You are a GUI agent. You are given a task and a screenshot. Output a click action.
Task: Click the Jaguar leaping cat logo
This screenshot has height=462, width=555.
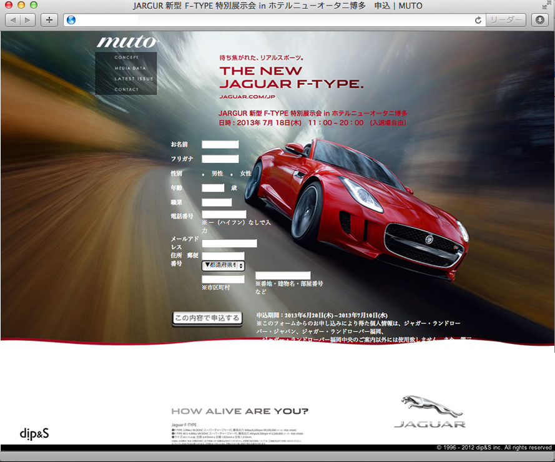click(430, 411)
